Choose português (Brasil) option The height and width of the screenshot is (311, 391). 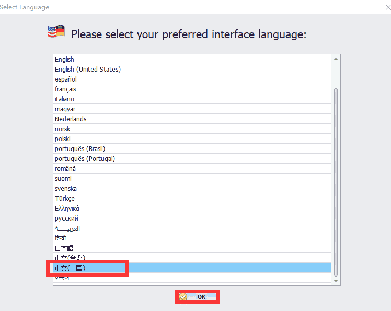(80, 149)
